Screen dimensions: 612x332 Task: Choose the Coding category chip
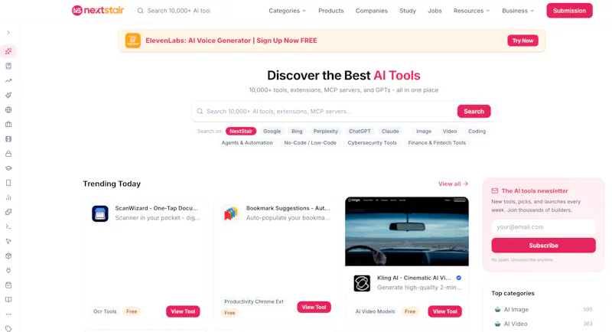point(477,131)
